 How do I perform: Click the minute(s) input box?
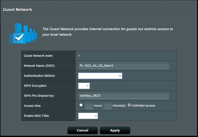click(107, 106)
